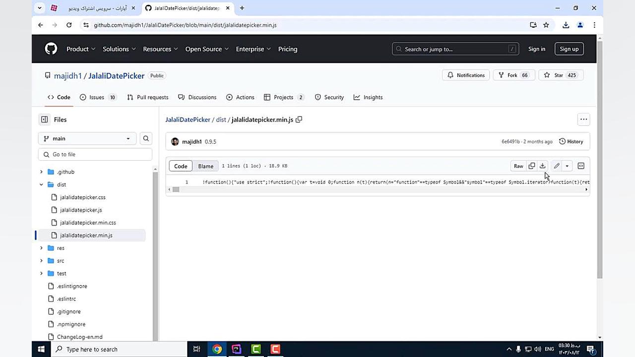Image resolution: width=635 pixels, height=357 pixels.
Task: Show hidden system tray icons
Action: pyautogui.click(x=508, y=349)
